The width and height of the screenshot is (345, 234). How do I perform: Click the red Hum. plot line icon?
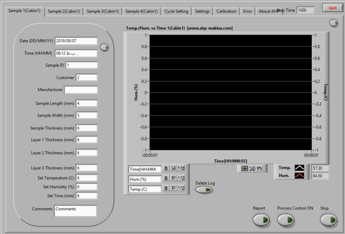pyautogui.click(x=299, y=175)
